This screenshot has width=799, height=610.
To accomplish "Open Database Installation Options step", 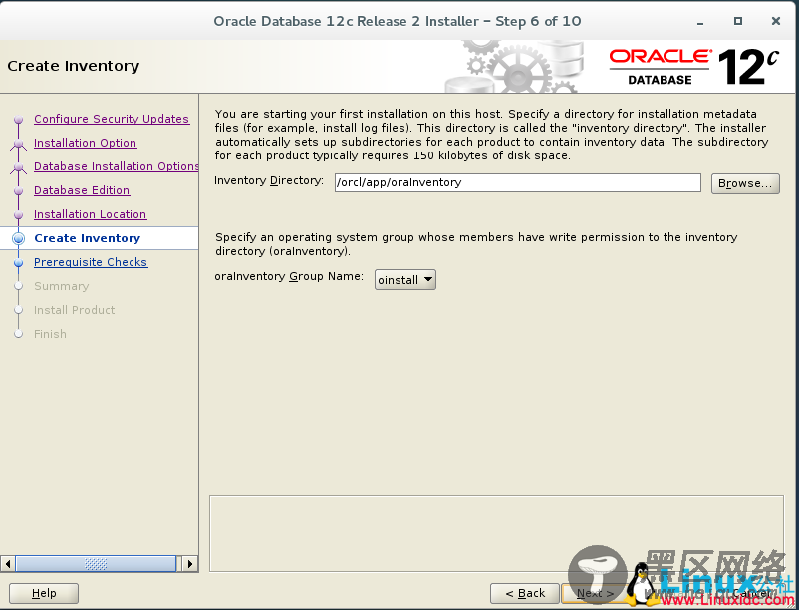I will [117, 166].
